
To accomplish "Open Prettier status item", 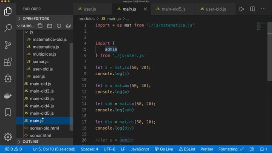I will click(x=207, y=149).
